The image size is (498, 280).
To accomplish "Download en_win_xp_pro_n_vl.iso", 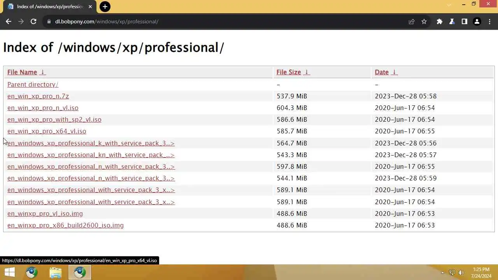I will click(43, 108).
